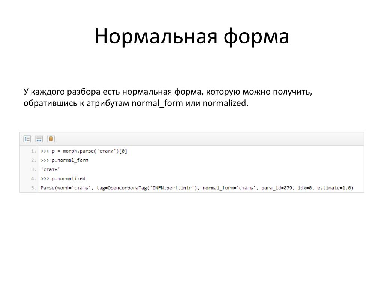
Task: Click the Parse(word='стать'...) output line
Action: [x=197, y=188]
